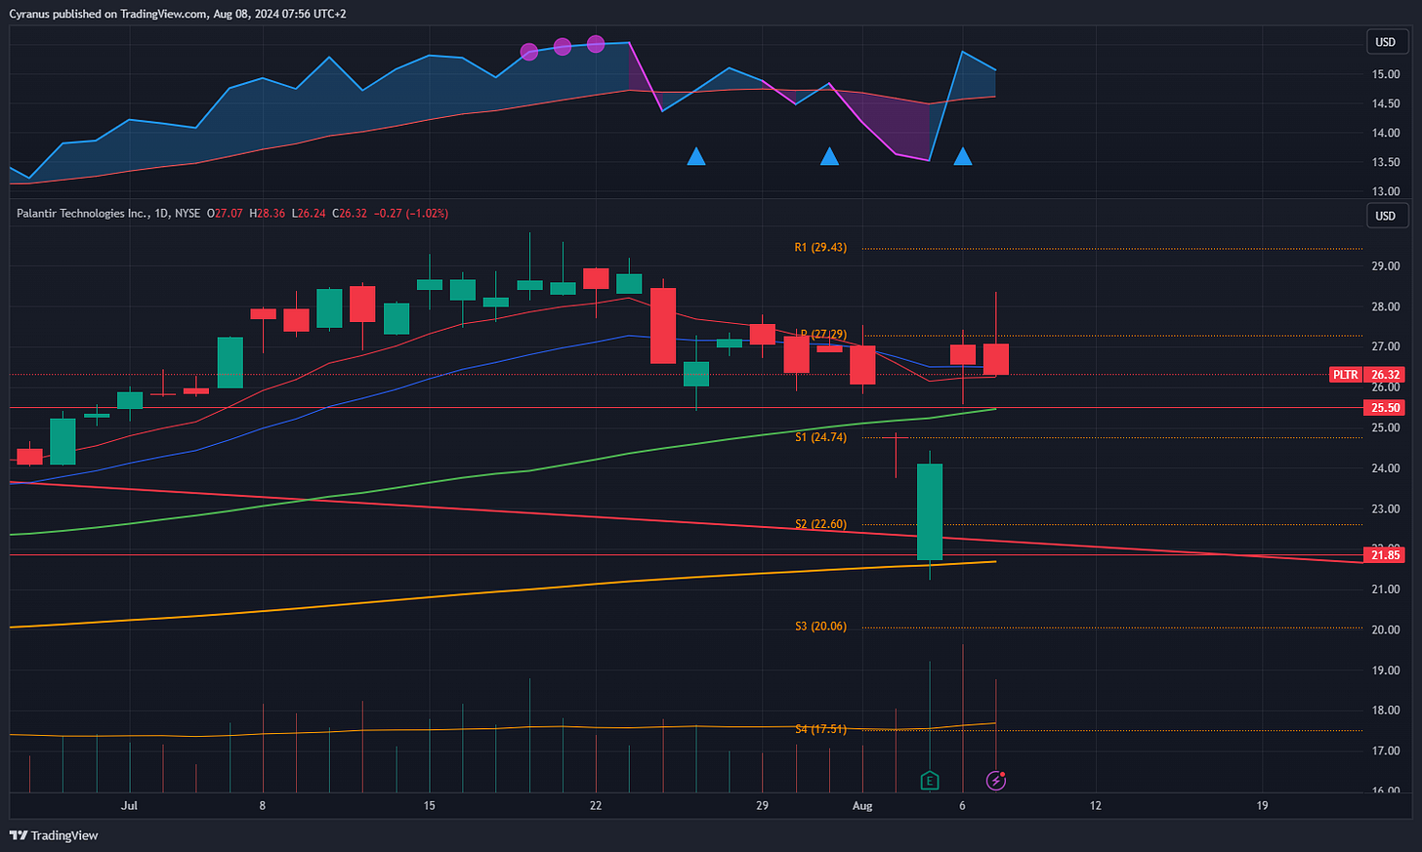Image resolution: width=1422 pixels, height=852 pixels.
Task: Click the 13.50 indicator axis label
Action: pyautogui.click(x=1386, y=163)
